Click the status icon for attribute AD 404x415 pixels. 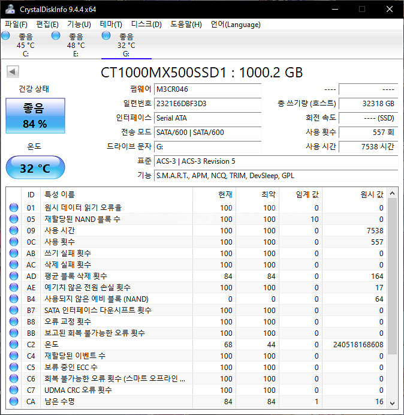click(14, 276)
